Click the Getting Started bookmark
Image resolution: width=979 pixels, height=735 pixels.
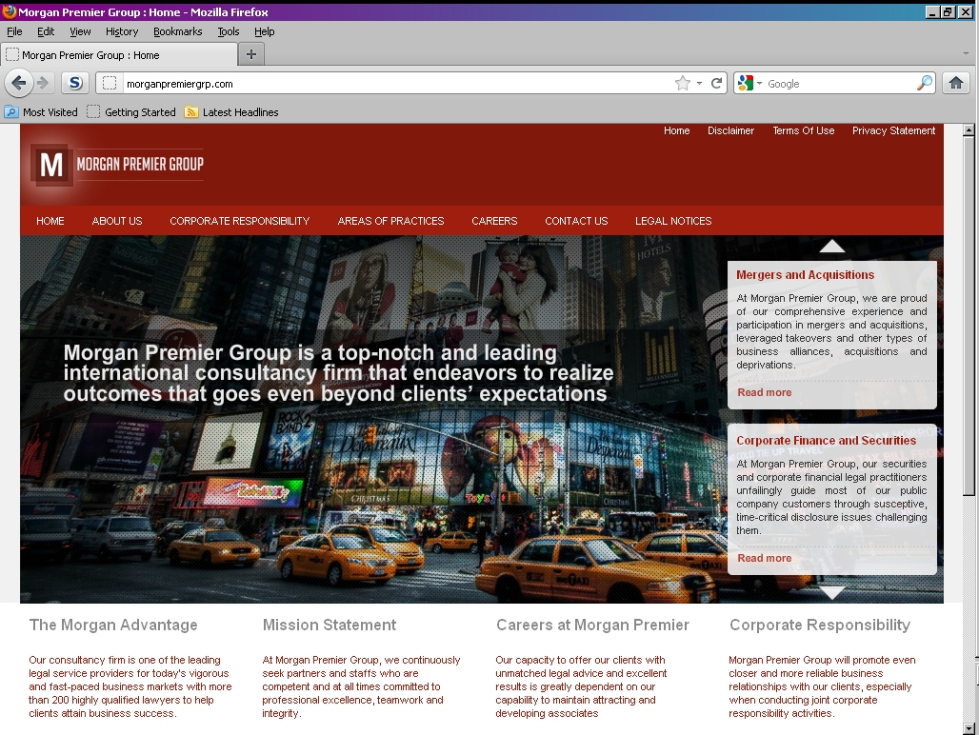[x=131, y=112]
